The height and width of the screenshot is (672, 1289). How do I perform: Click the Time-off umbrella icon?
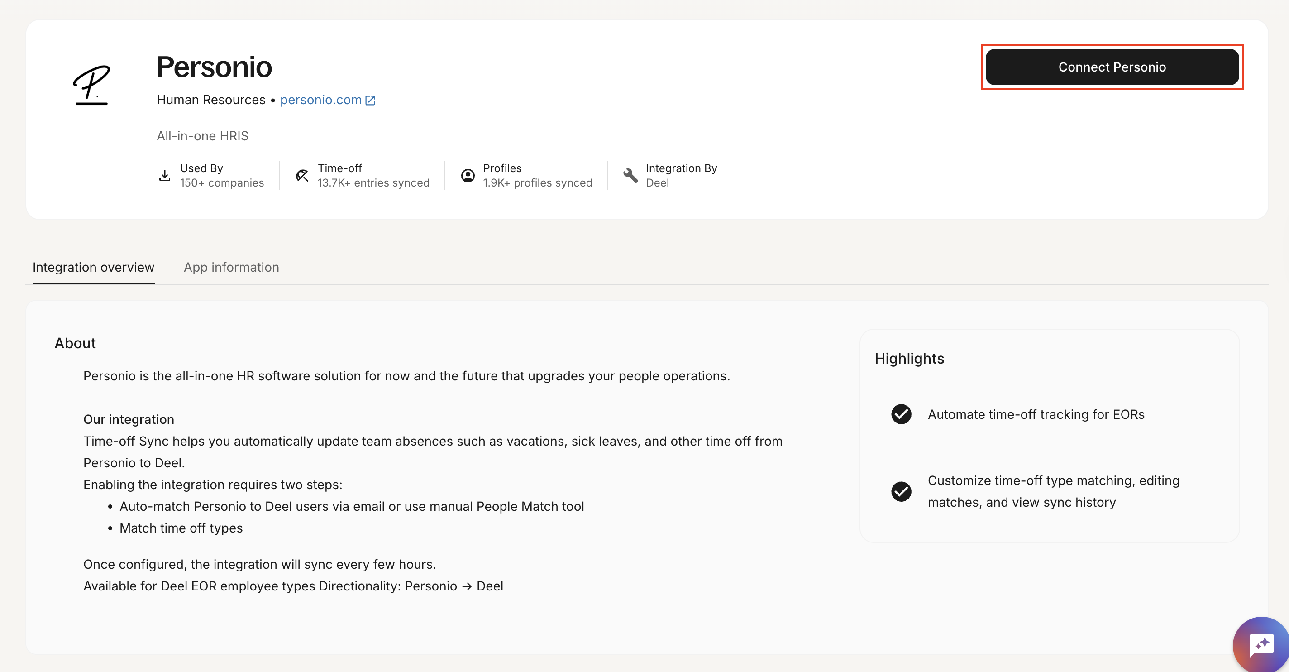tap(302, 176)
